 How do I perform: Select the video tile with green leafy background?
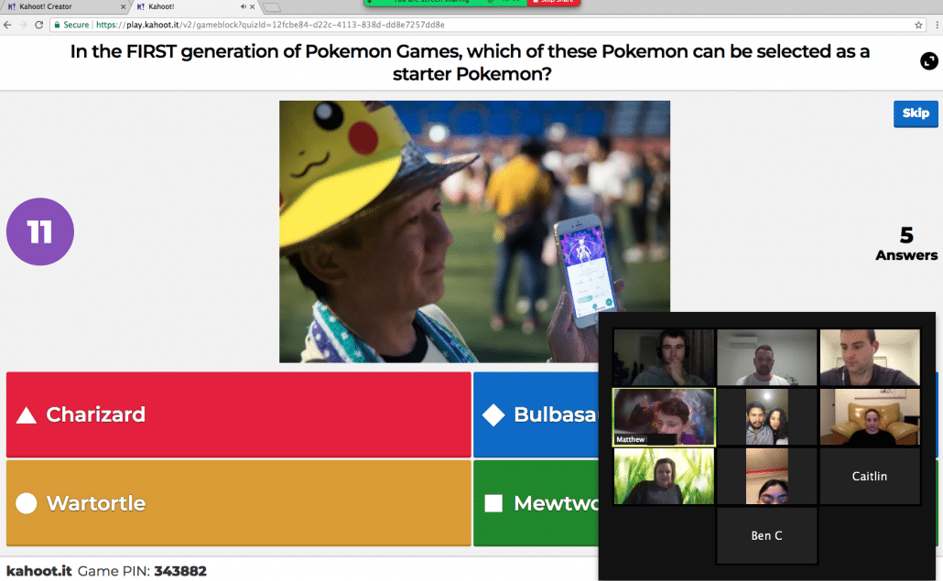(664, 476)
